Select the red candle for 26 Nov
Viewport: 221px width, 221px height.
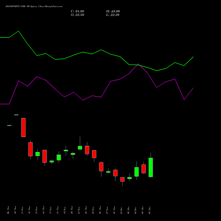click(101, 167)
